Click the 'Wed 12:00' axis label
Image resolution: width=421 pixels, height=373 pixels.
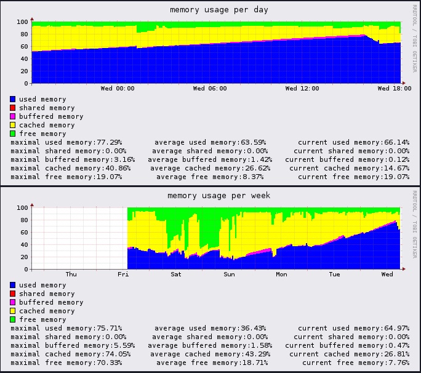(x=302, y=89)
